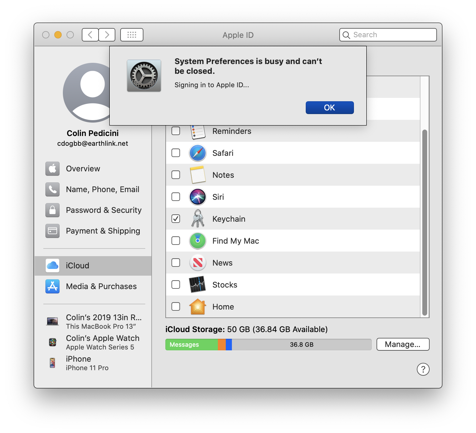Click the iCloud cloud icon in sidebar
Viewport: 476px width, 433px height.
[x=52, y=266]
